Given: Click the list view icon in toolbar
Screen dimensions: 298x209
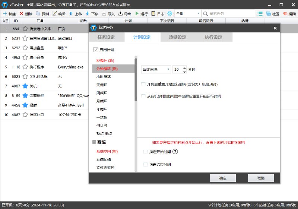Looking at the screenshot, I should 260,14.
